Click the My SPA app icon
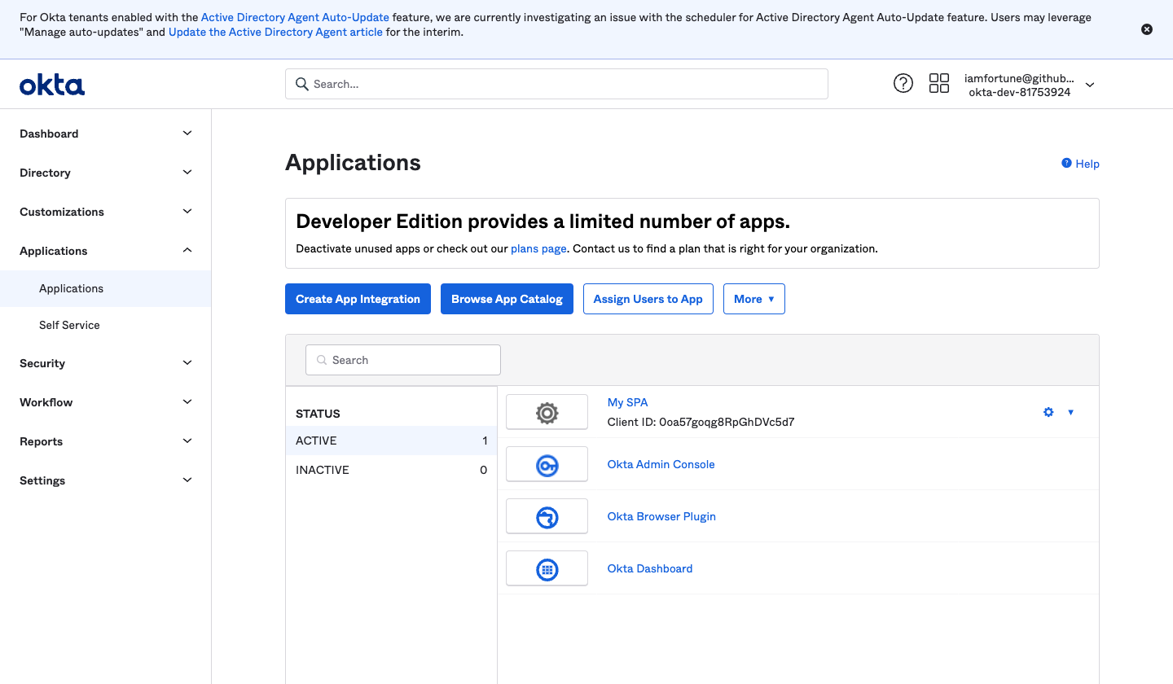 click(547, 411)
